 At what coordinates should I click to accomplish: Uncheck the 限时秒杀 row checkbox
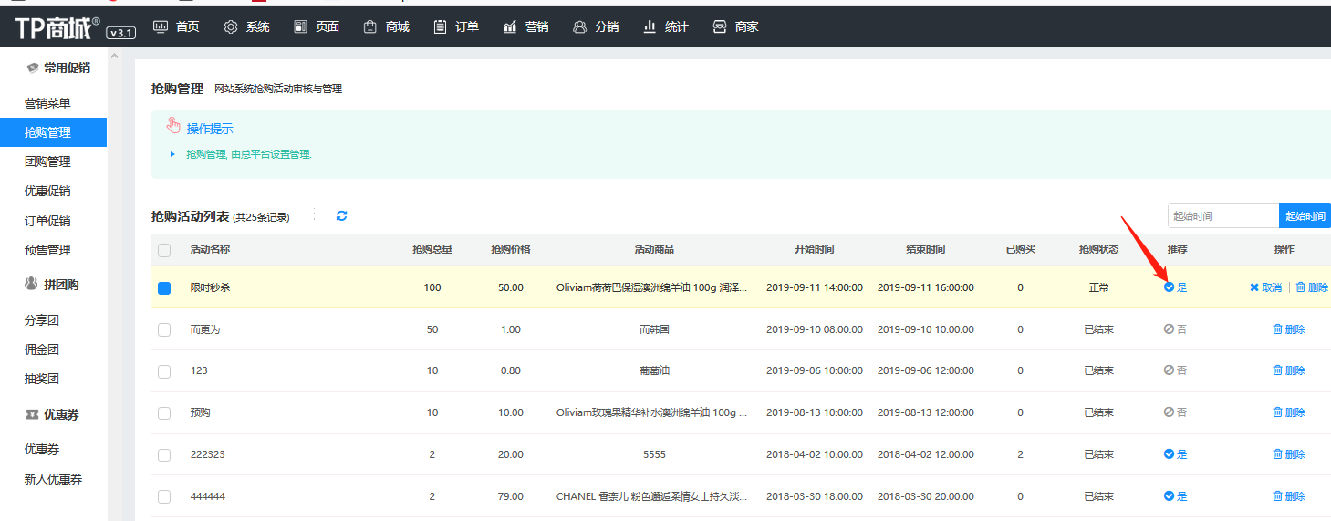click(164, 288)
